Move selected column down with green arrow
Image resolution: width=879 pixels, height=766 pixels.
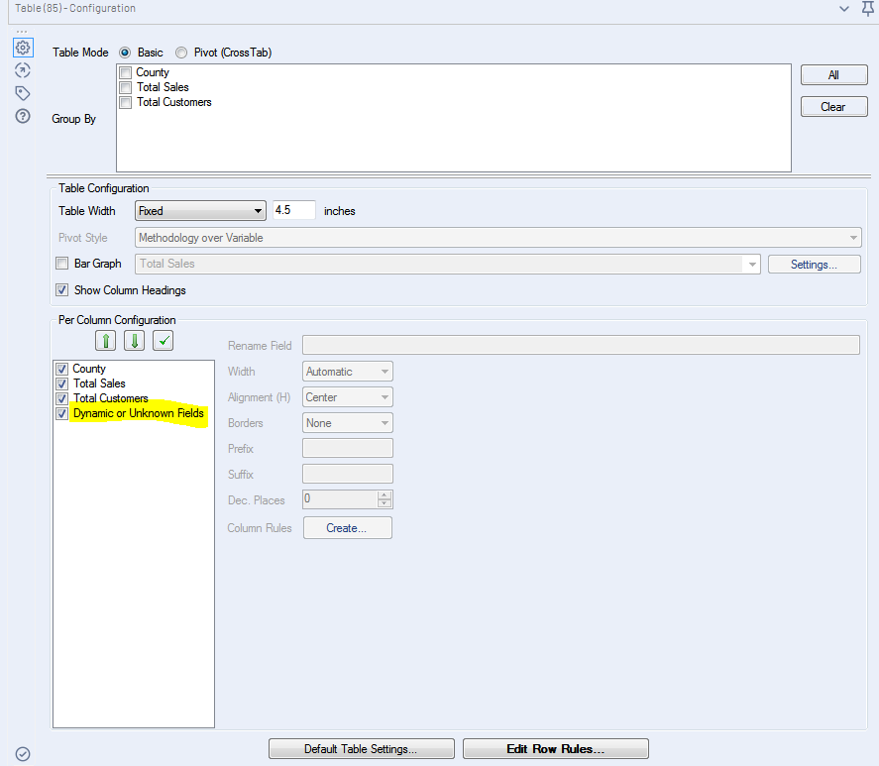point(133,340)
